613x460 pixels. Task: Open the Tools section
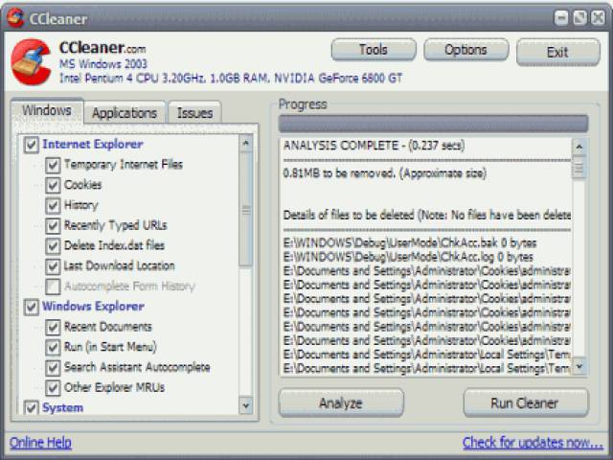(x=373, y=50)
